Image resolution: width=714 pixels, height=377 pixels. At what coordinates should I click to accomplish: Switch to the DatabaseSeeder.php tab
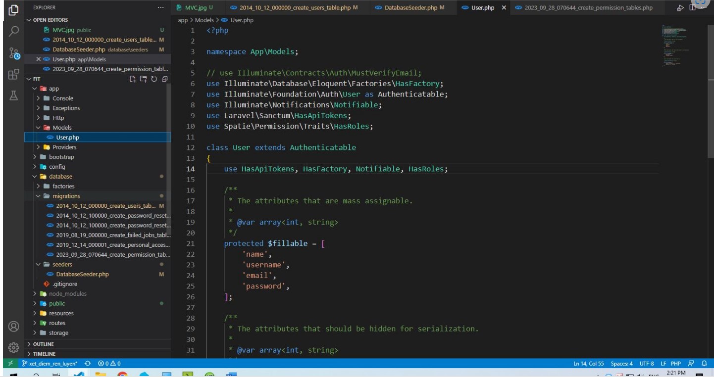pyautogui.click(x=410, y=8)
